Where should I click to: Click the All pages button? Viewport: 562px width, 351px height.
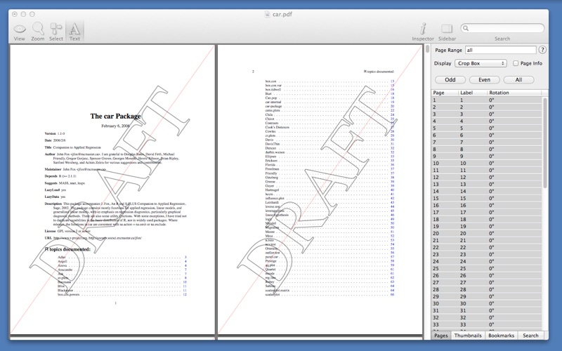click(x=518, y=80)
